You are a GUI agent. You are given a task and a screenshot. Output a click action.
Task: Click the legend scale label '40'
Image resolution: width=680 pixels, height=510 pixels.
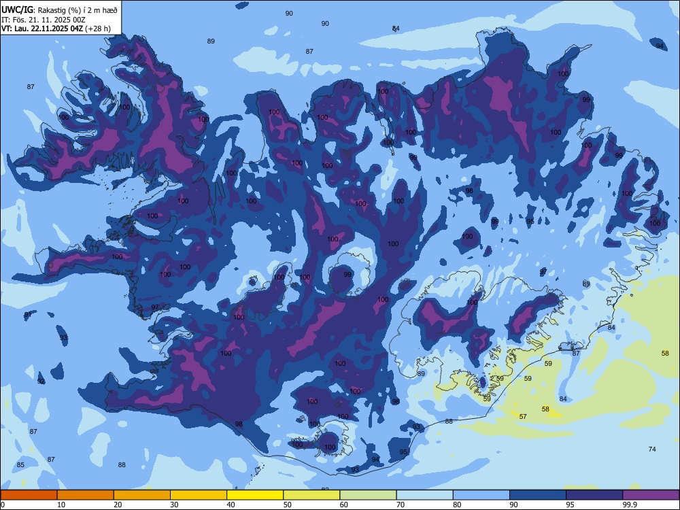(x=231, y=505)
